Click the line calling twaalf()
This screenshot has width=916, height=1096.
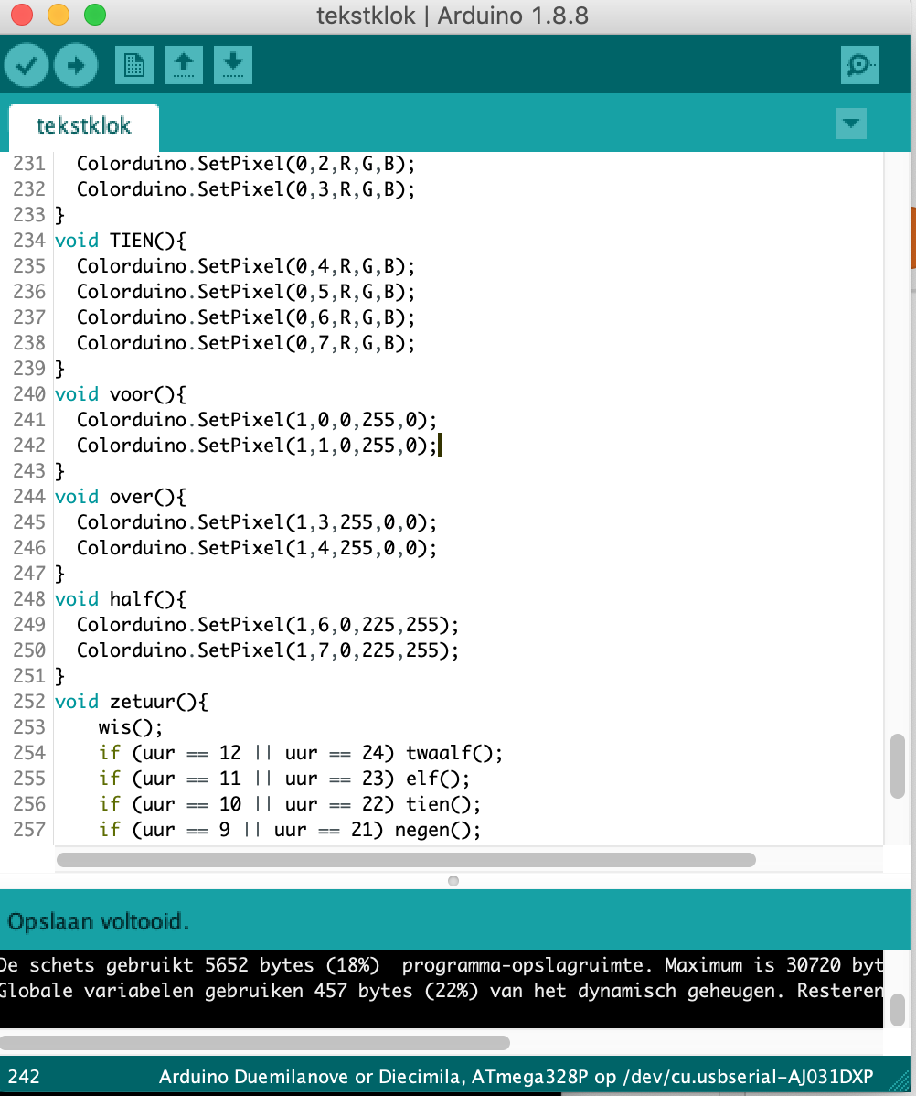(x=301, y=753)
